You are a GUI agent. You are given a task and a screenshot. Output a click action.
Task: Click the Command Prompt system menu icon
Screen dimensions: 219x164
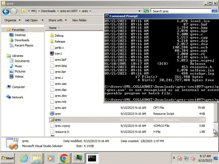pos(107,16)
